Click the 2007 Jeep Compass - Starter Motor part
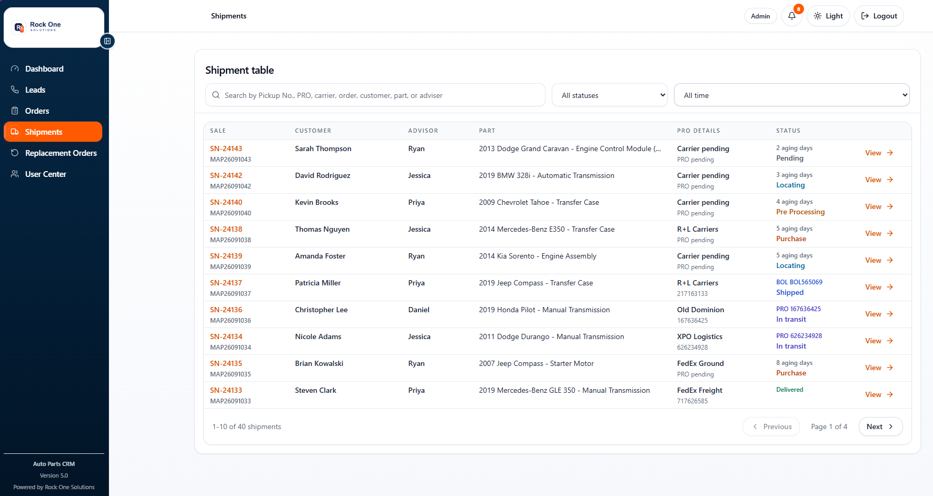 [x=536, y=363]
